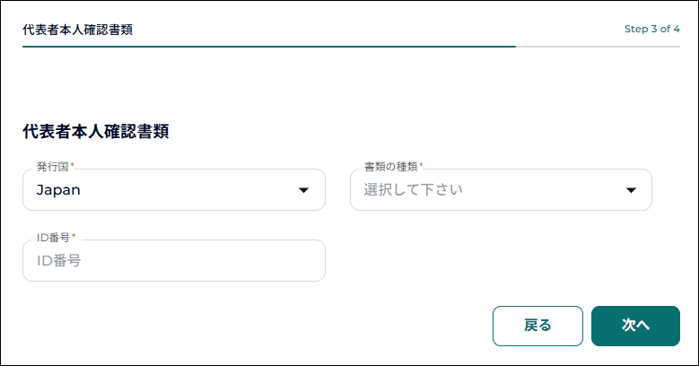This screenshot has height=366, width=699.
Task: Click the 書類の種類 field label
Action: [390, 167]
